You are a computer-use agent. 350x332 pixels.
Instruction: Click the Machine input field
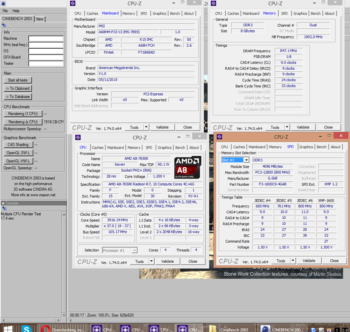tap(46, 38)
